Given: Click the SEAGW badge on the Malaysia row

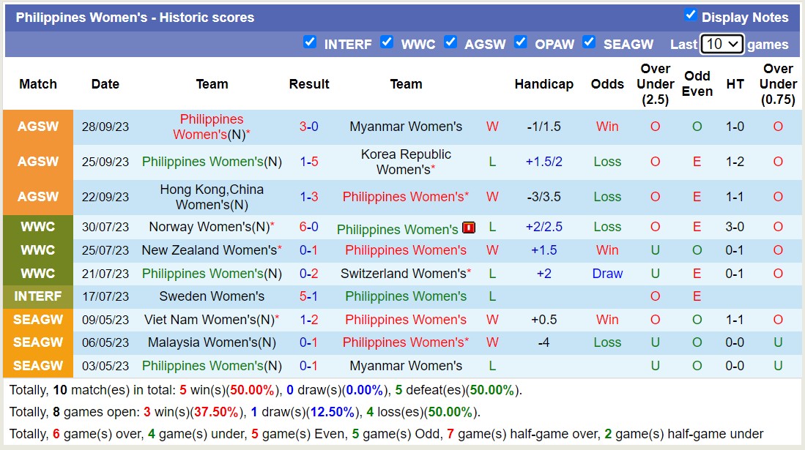Looking at the screenshot, I should [37, 342].
